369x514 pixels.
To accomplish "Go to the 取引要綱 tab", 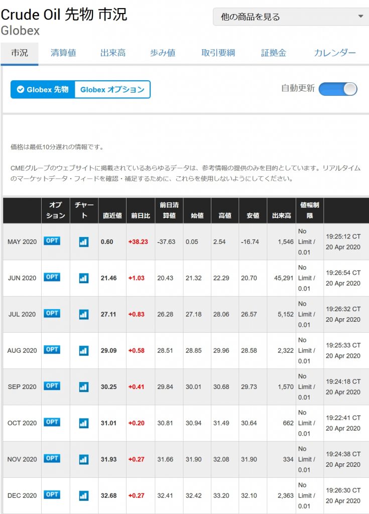I will coord(218,53).
